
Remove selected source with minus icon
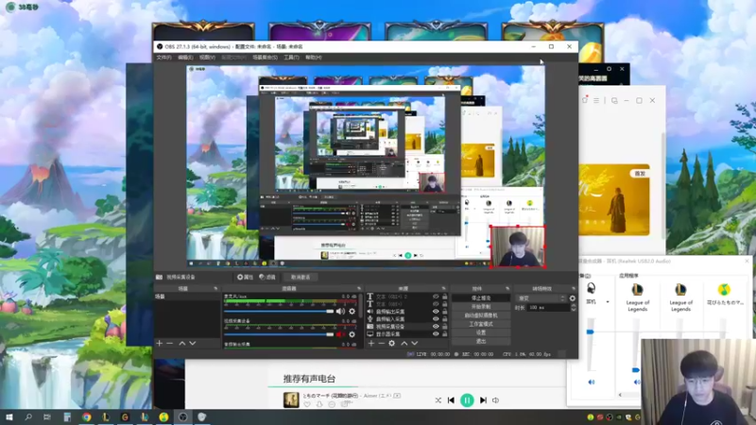(382, 343)
